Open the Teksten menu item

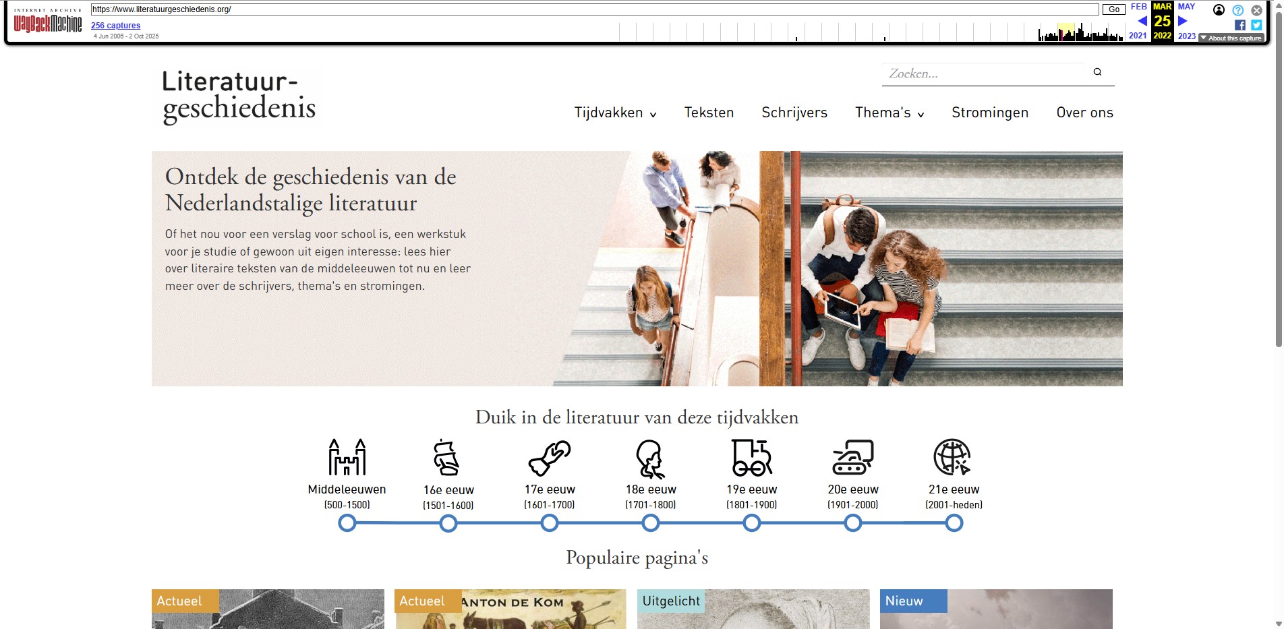pos(709,113)
